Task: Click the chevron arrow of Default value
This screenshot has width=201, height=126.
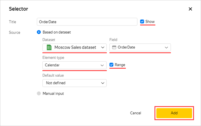Action: click(x=102, y=83)
